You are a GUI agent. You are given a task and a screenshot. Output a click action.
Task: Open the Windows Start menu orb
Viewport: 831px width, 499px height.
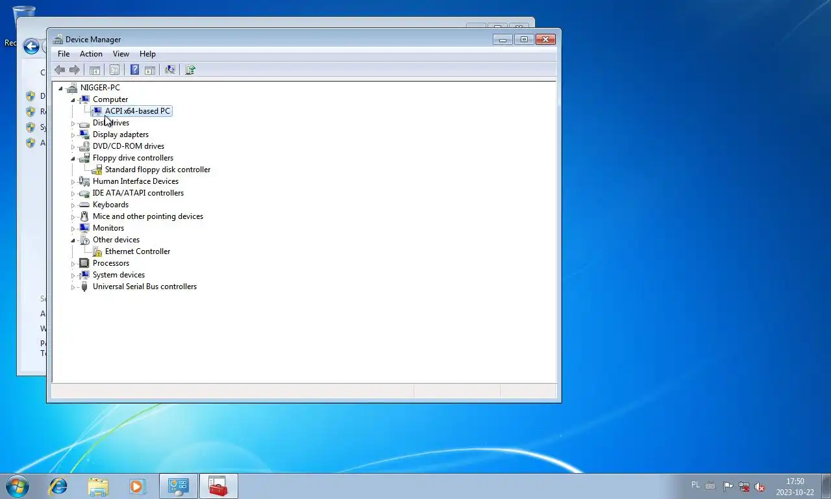coord(18,486)
